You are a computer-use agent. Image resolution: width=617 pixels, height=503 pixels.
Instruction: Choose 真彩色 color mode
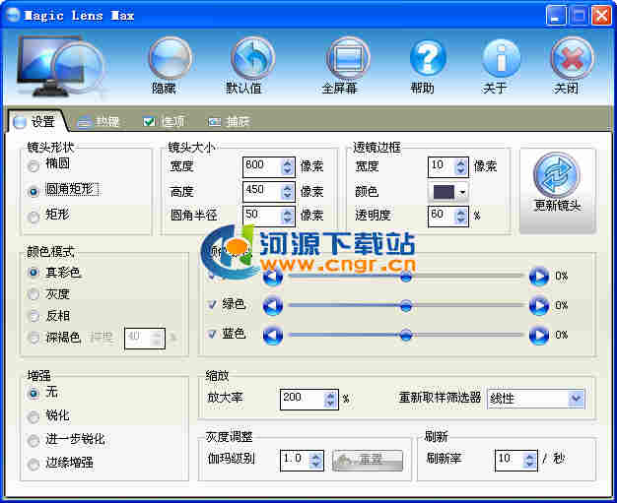pyautogui.click(x=34, y=273)
